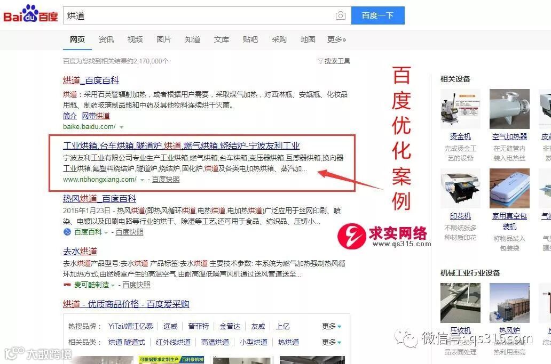This screenshot has width=551, height=364.
Task: Switch to the 文库 tab
Action: point(222,39)
